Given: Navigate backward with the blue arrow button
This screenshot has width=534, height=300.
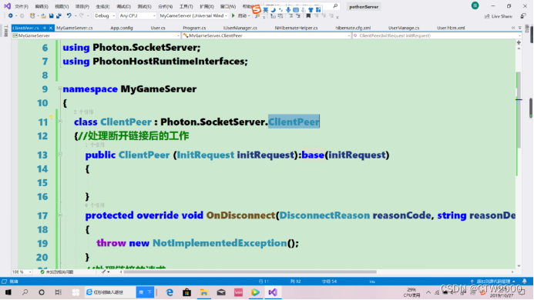Looking at the screenshot, I should click(10, 15).
